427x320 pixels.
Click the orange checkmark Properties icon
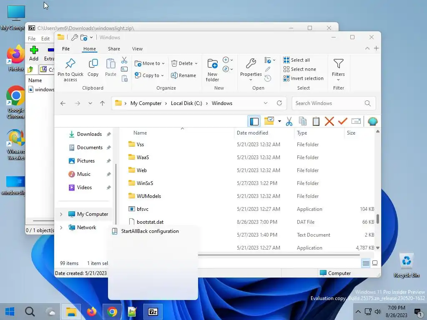[x=343, y=121]
